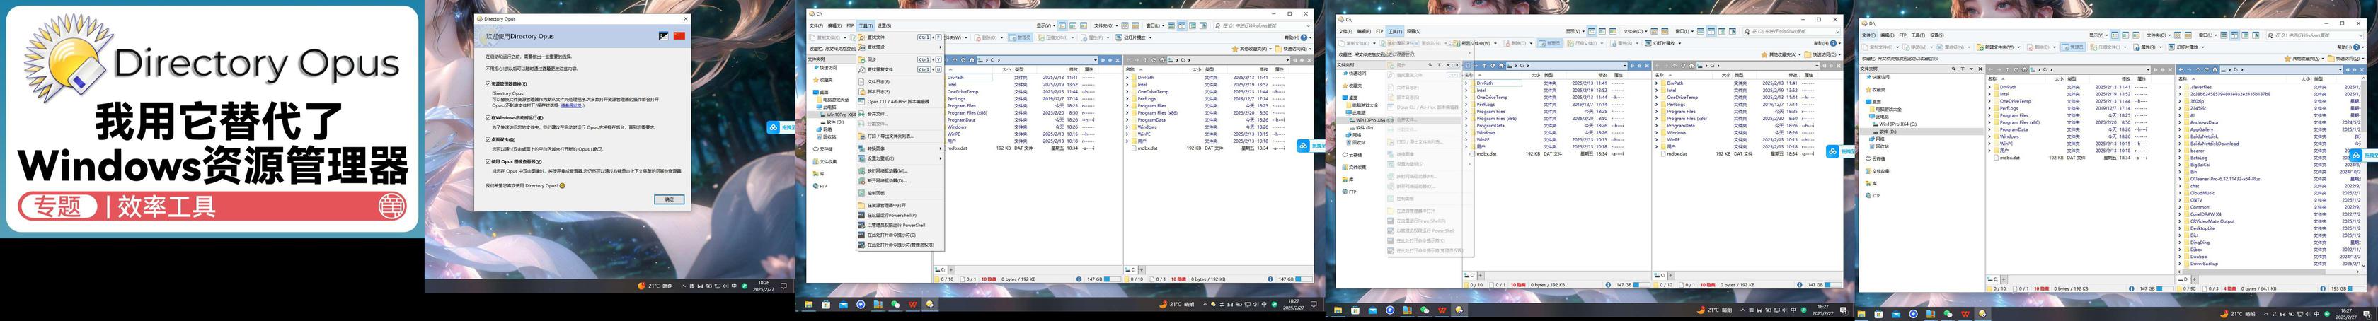
Task: Expand the BaiduNetdiskDownload folder arrow
Action: pyautogui.click(x=2180, y=143)
